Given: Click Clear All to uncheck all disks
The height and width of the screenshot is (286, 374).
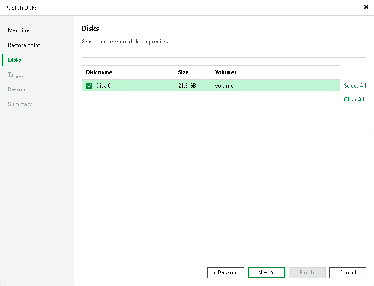Looking at the screenshot, I should point(354,99).
